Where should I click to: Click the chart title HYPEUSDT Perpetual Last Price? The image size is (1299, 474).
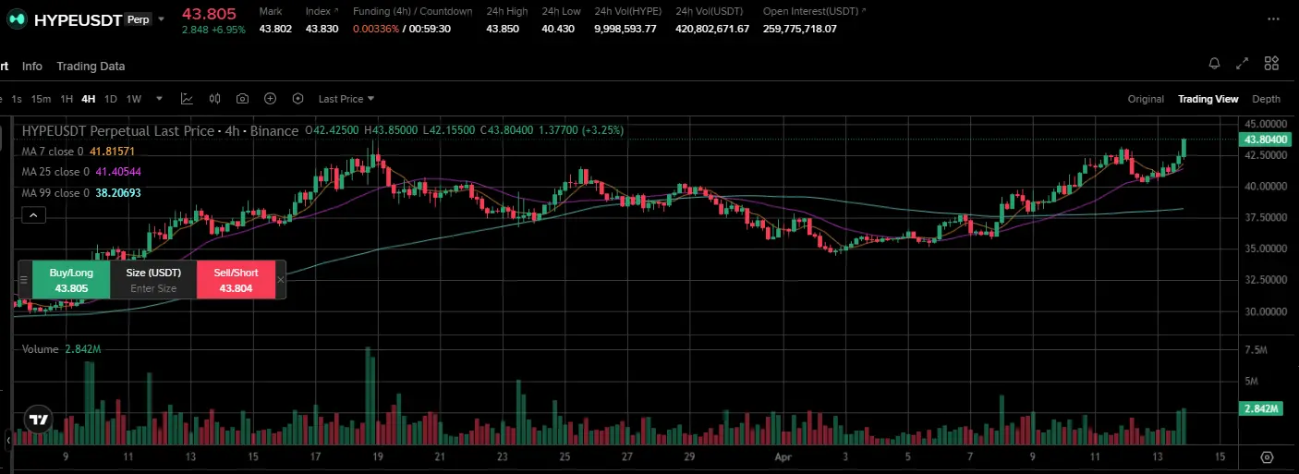117,131
